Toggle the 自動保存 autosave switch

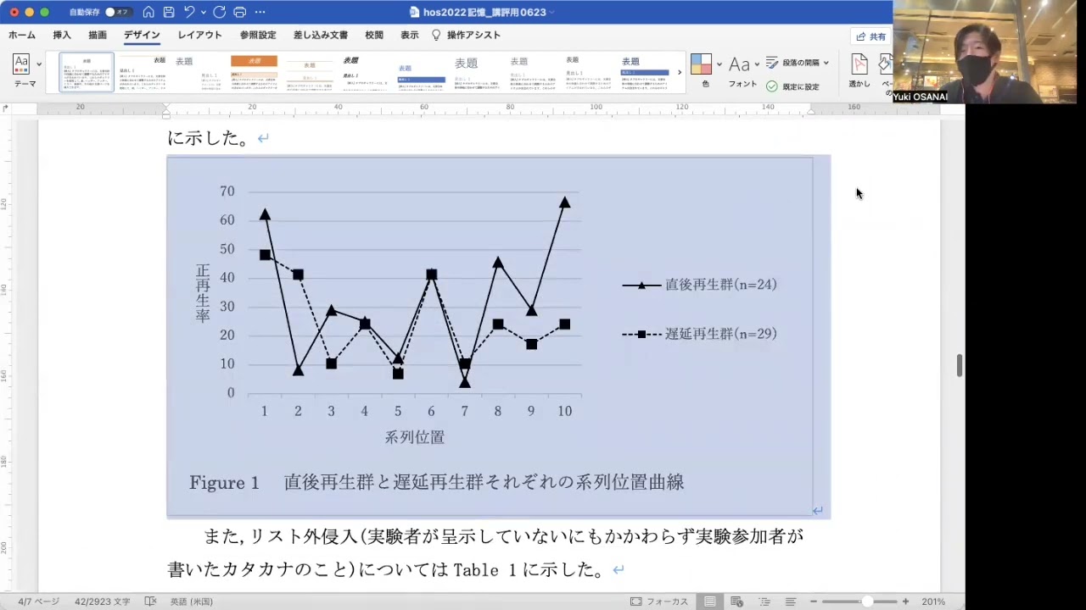[x=117, y=12]
